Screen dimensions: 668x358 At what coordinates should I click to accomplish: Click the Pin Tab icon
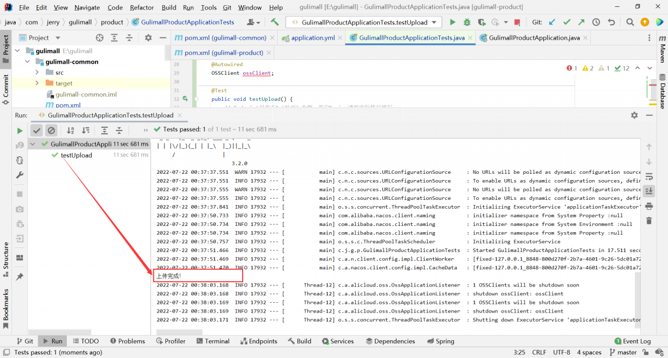point(20,277)
